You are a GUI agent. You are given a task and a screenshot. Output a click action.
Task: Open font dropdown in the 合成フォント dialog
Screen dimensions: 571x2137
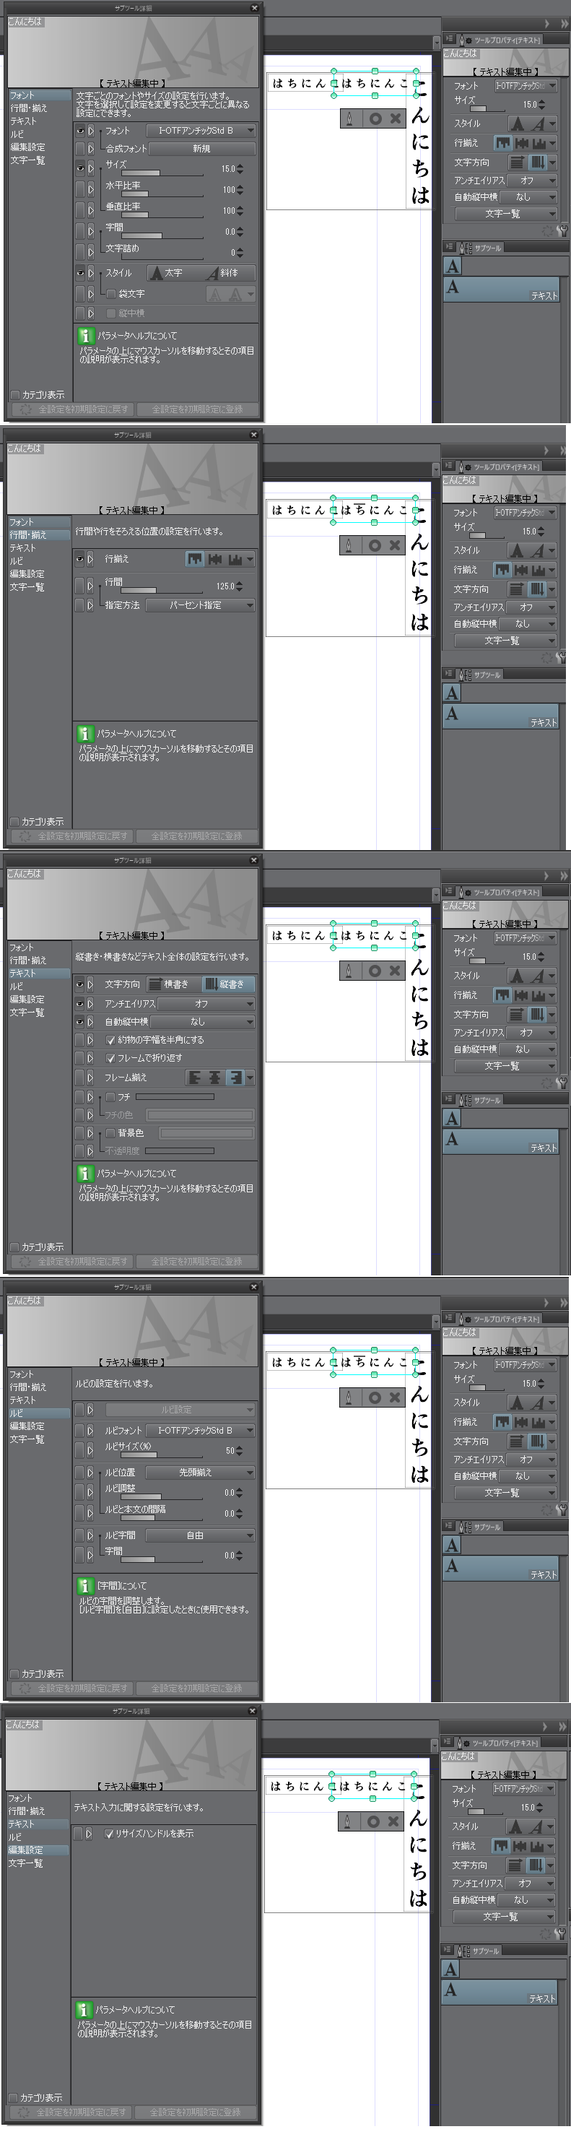201,130
